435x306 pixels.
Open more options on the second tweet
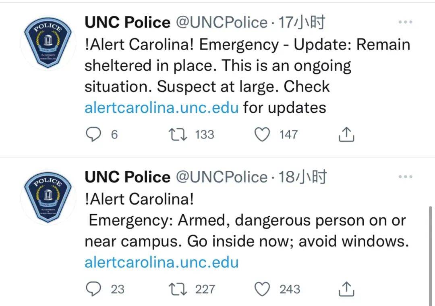tap(405, 176)
